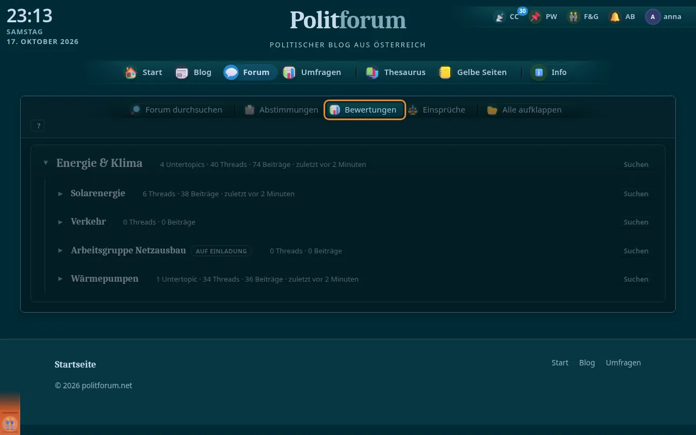Viewport: 696px width, 435px height.
Task: Open the Umfragen chart icon
Action: pos(289,72)
